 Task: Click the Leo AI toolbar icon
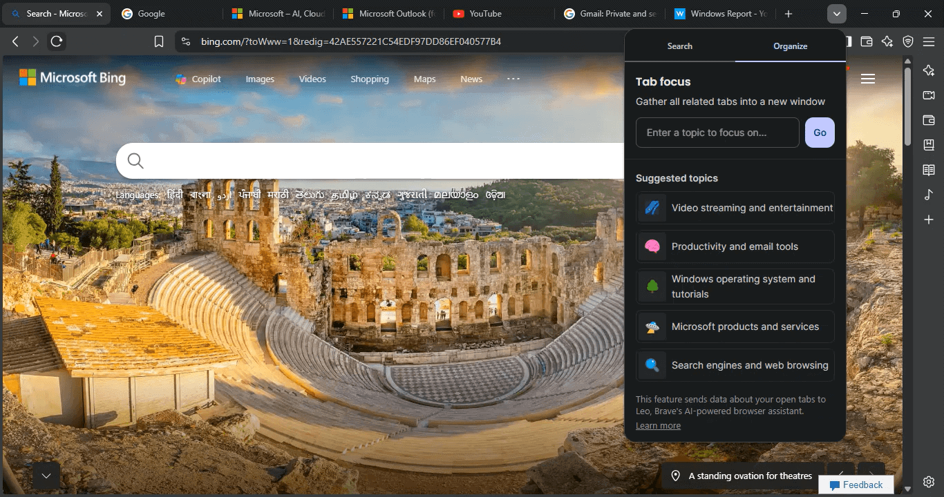(887, 41)
